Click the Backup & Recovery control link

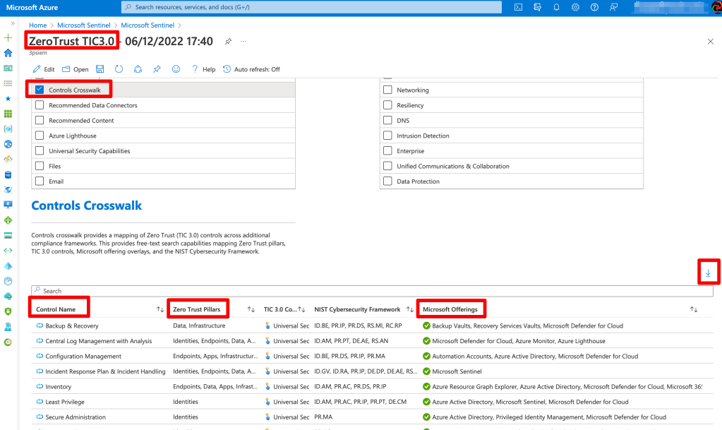(x=71, y=326)
